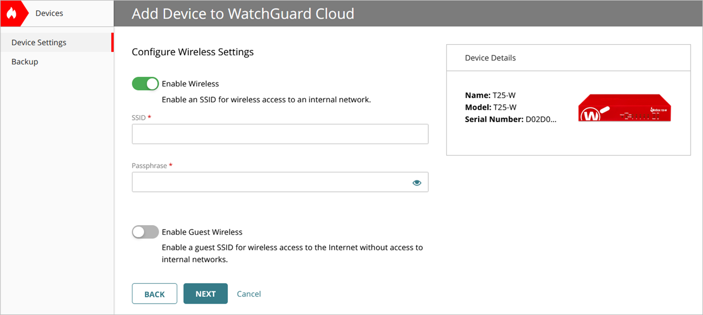703x315 pixels.
Task: Turn off the Enable Wireless toggle
Action: click(x=146, y=84)
